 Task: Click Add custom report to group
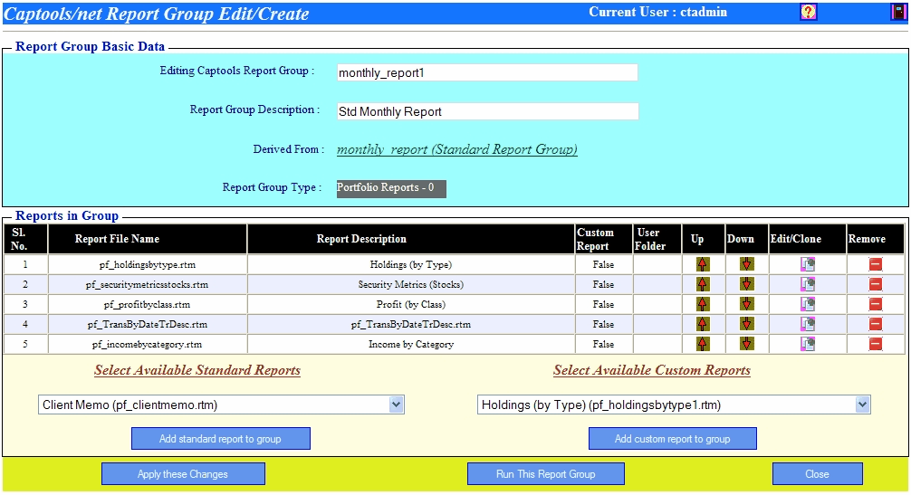[673, 439]
